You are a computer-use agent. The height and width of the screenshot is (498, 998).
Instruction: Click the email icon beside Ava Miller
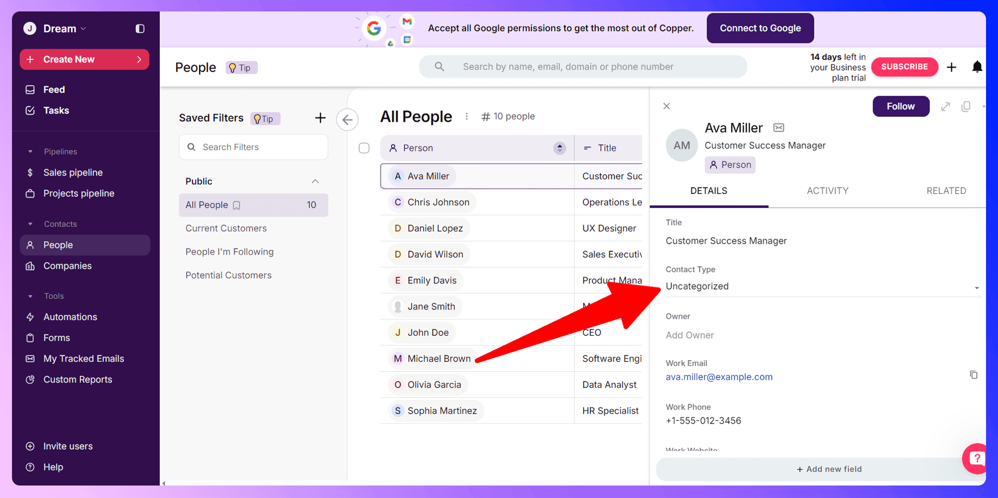pos(779,128)
